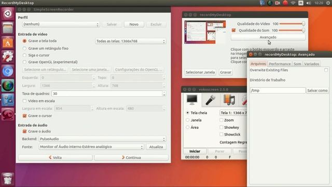The width and height of the screenshot is (332, 187).
Task: Toggle the 'Grave o cursor' checkbox
Action: tap(24, 116)
